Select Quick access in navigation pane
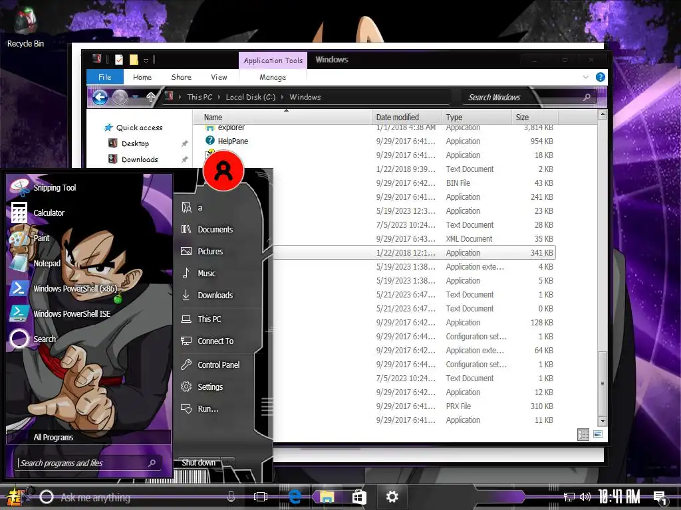This screenshot has width=681, height=510. [139, 127]
